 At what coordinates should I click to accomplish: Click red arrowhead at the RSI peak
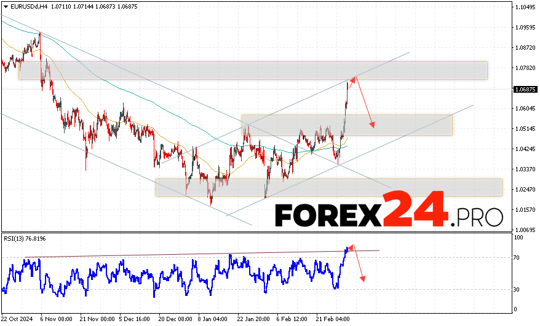pyautogui.click(x=351, y=247)
